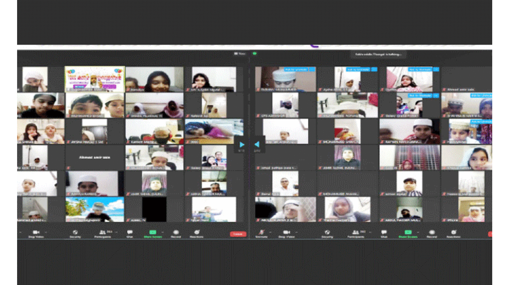Viewport: 509px width, 285px height.
Task: Click green Share Screen in left window
Action: tap(153, 233)
